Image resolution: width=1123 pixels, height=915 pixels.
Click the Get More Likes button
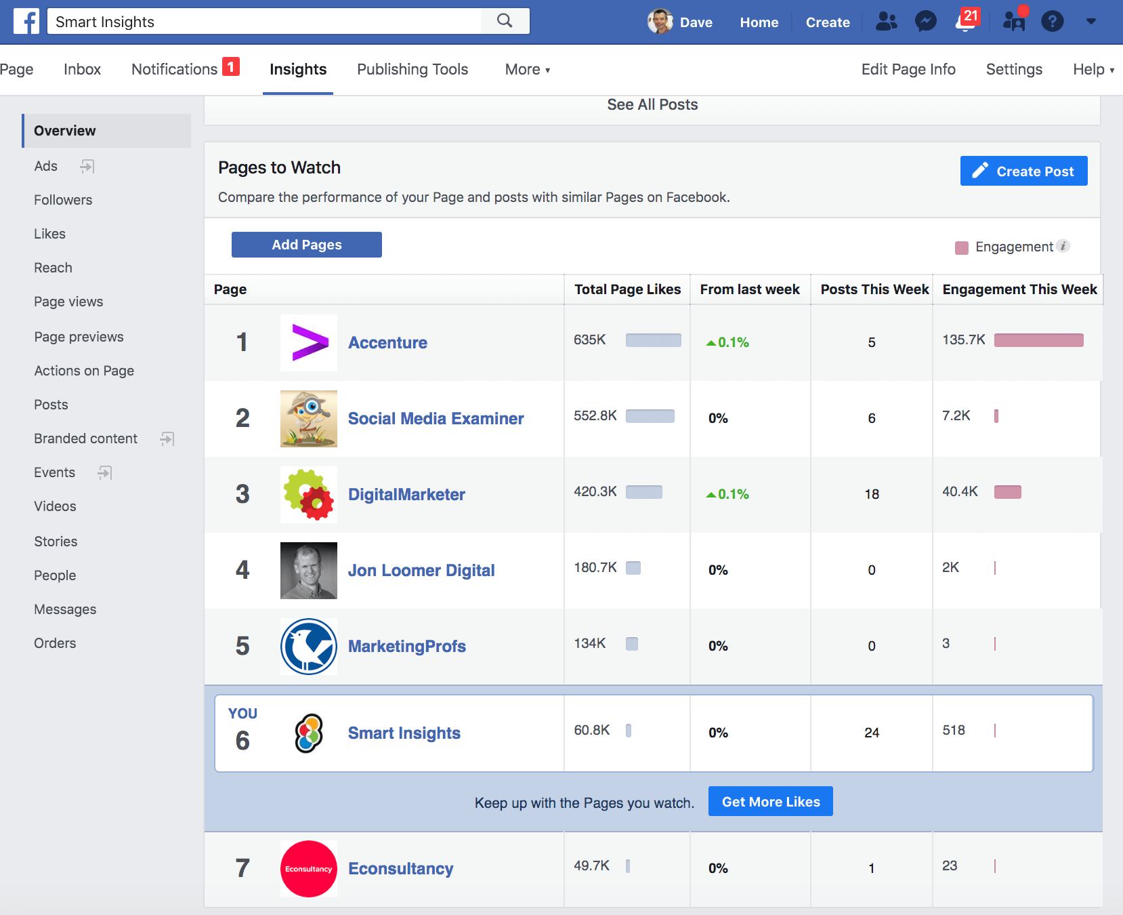tap(771, 801)
